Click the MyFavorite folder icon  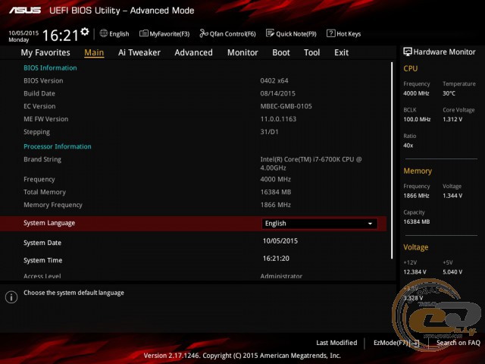pos(143,33)
